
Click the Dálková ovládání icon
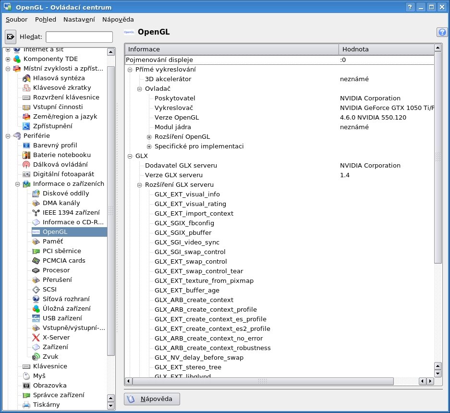tap(26, 164)
